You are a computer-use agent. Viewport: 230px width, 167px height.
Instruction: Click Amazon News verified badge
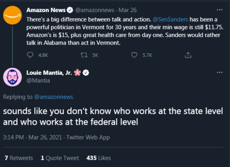[x=61, y=10]
